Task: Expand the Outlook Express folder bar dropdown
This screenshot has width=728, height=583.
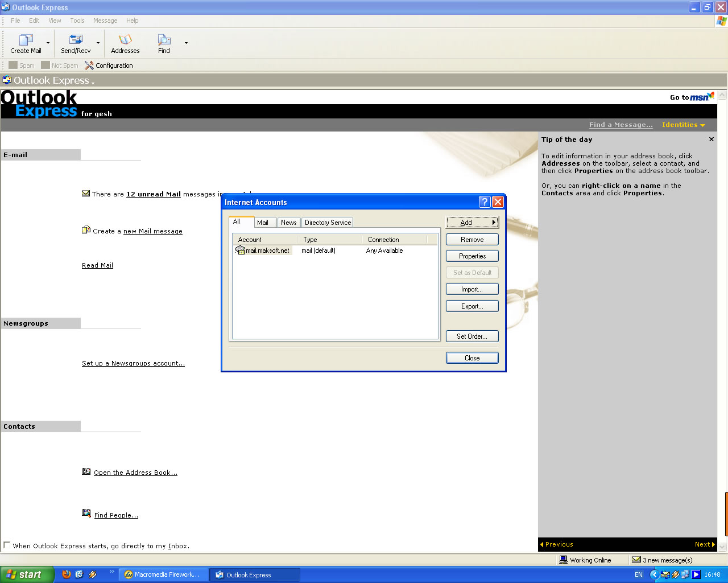Action: (93, 83)
